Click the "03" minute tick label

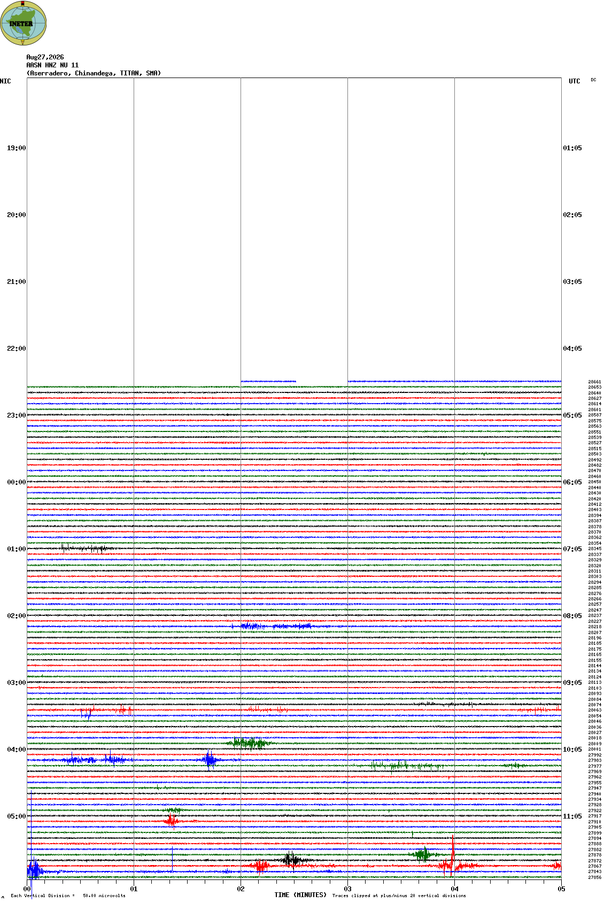click(x=347, y=889)
